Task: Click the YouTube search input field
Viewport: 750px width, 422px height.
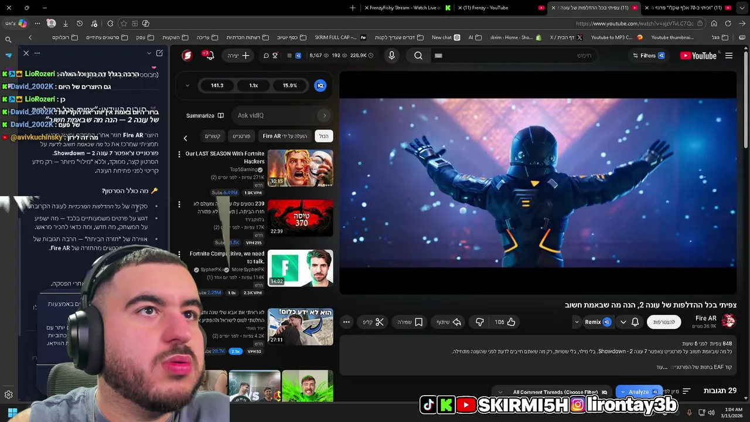Action: coord(516,56)
